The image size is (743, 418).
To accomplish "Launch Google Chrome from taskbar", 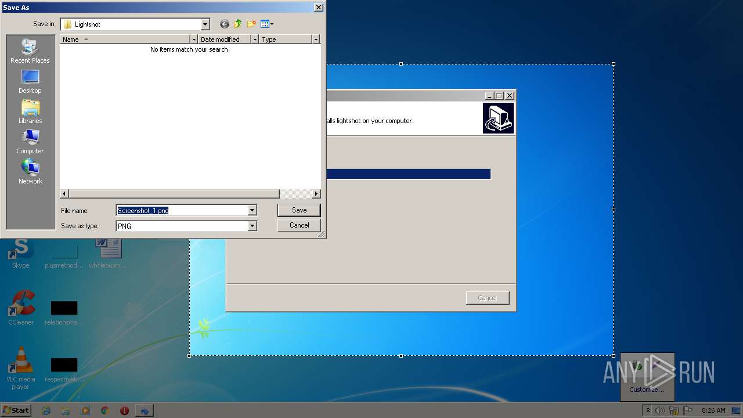I will 105,410.
